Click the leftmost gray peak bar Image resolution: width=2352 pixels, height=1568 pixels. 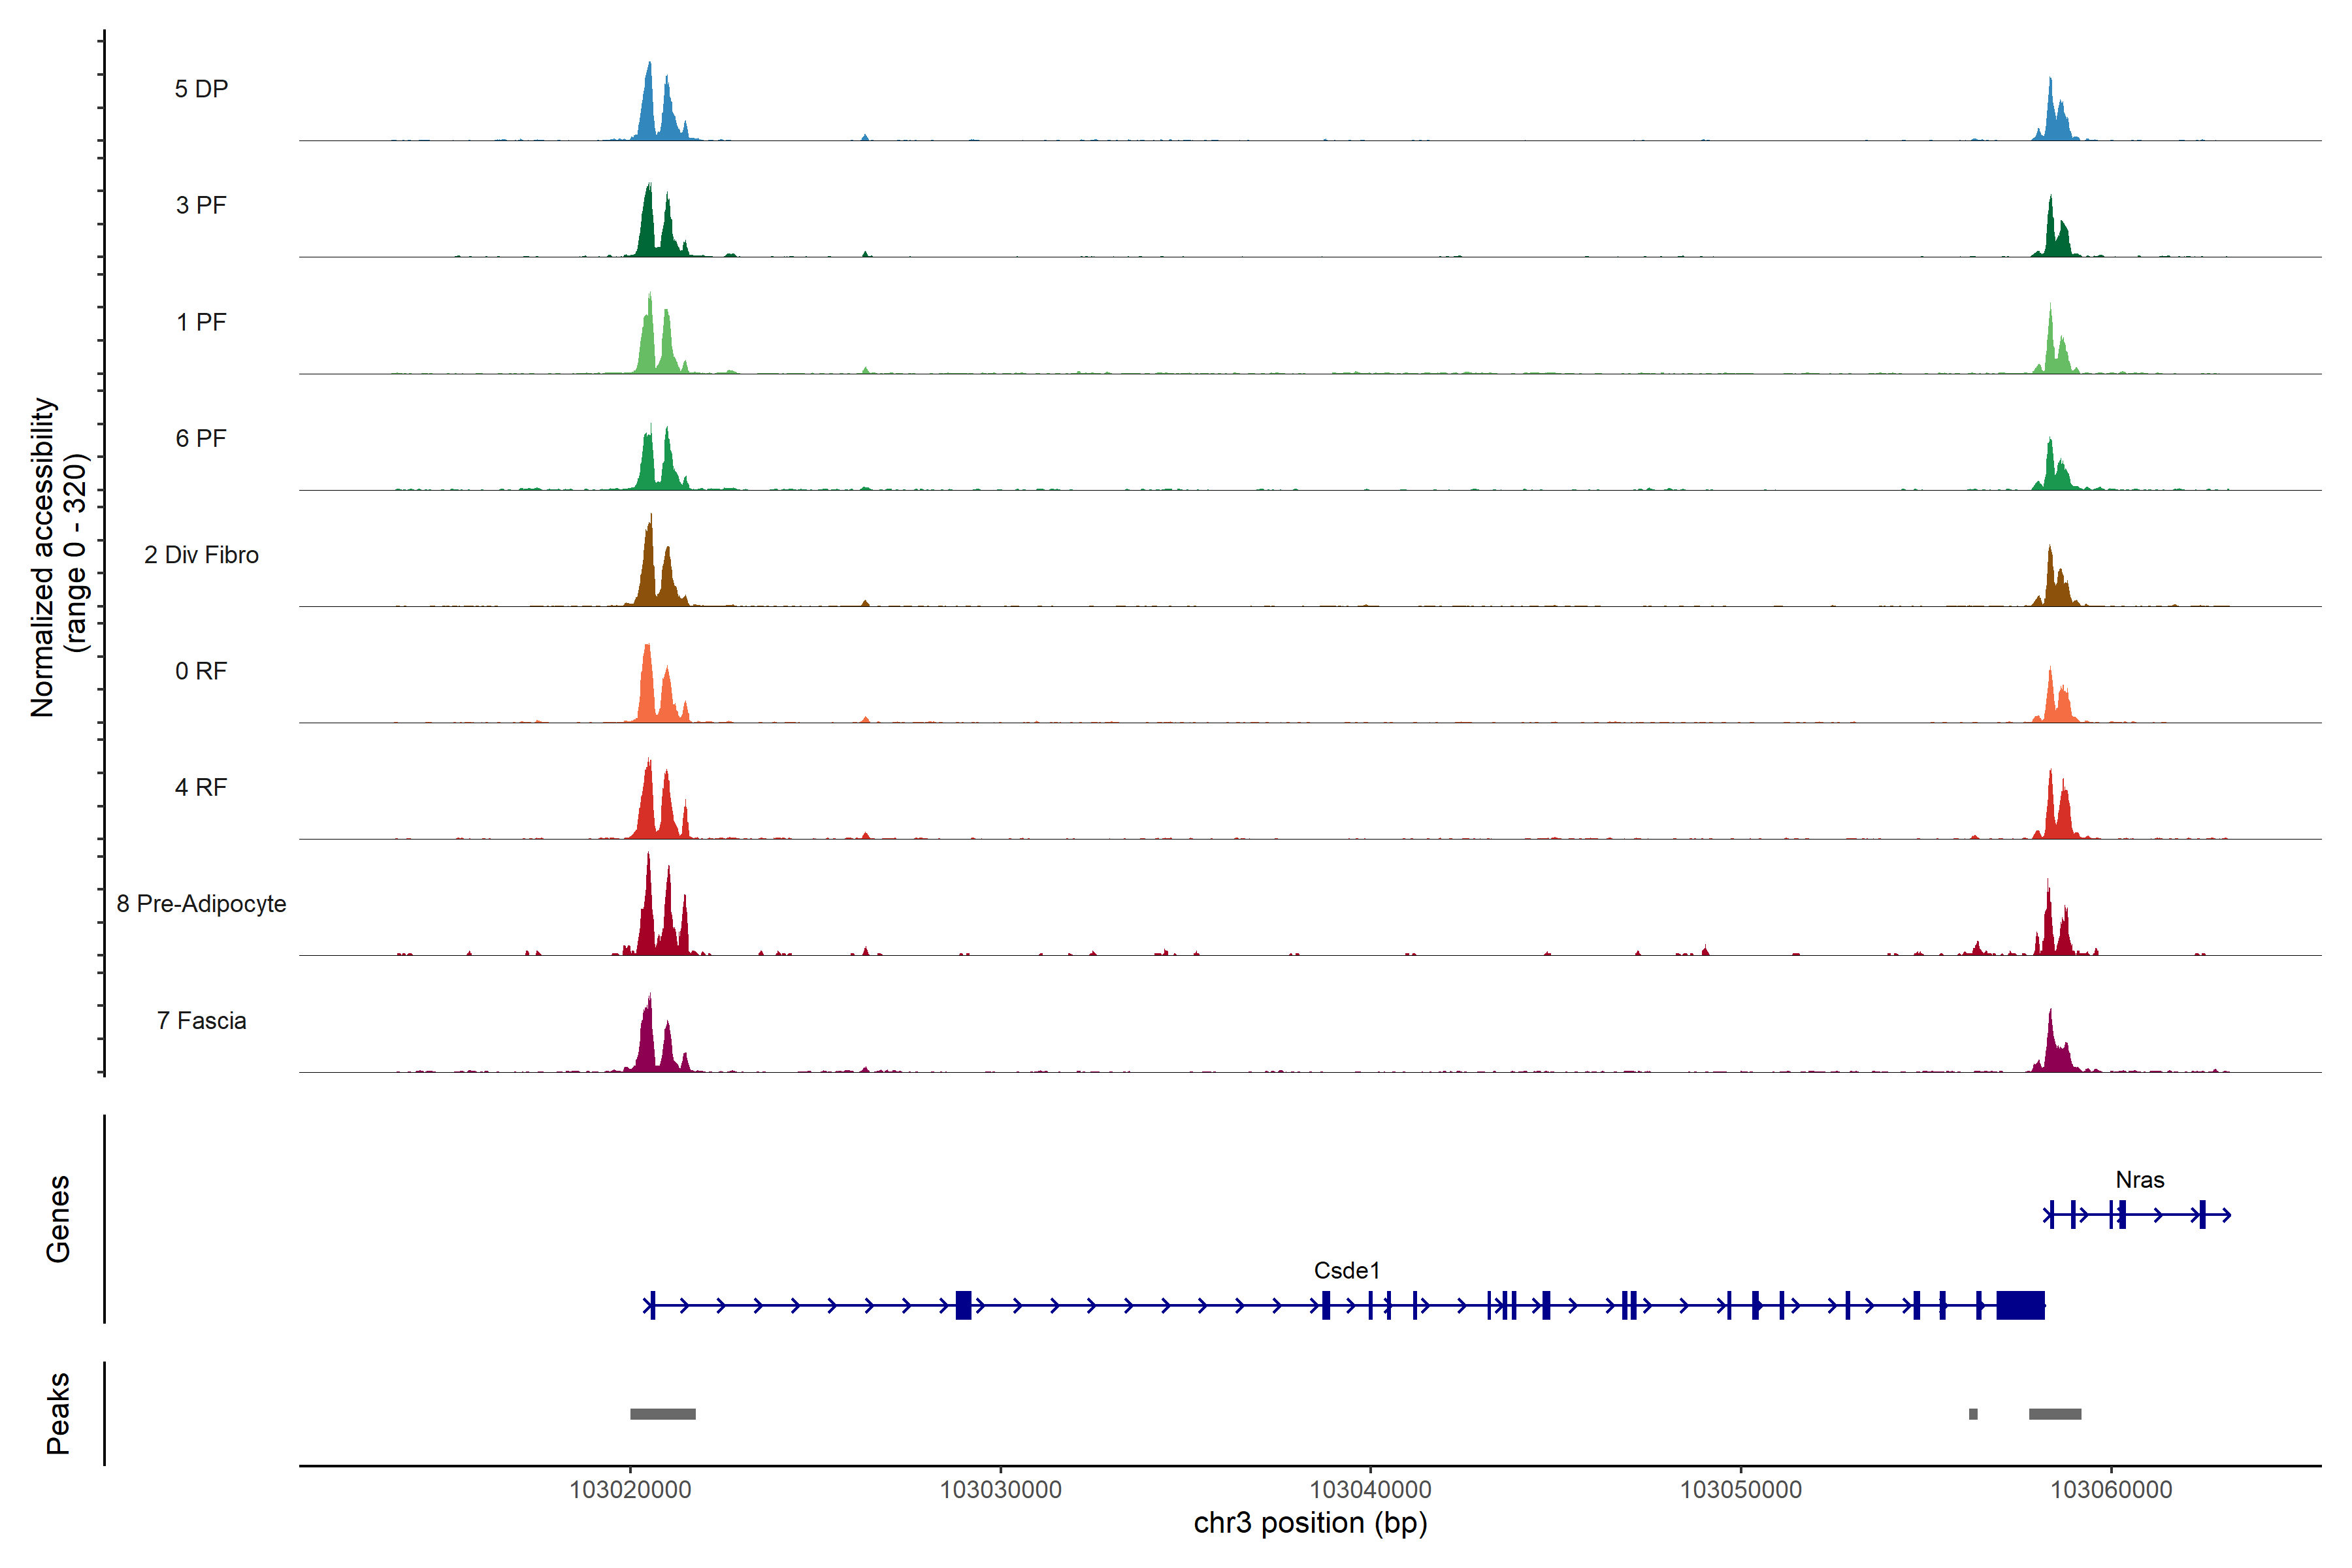pos(662,1414)
